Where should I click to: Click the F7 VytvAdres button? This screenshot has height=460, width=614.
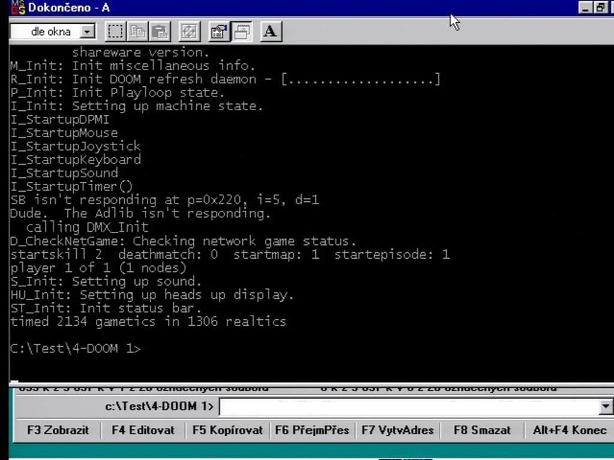[398, 430]
